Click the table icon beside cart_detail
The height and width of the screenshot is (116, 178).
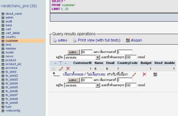tap(3, 33)
